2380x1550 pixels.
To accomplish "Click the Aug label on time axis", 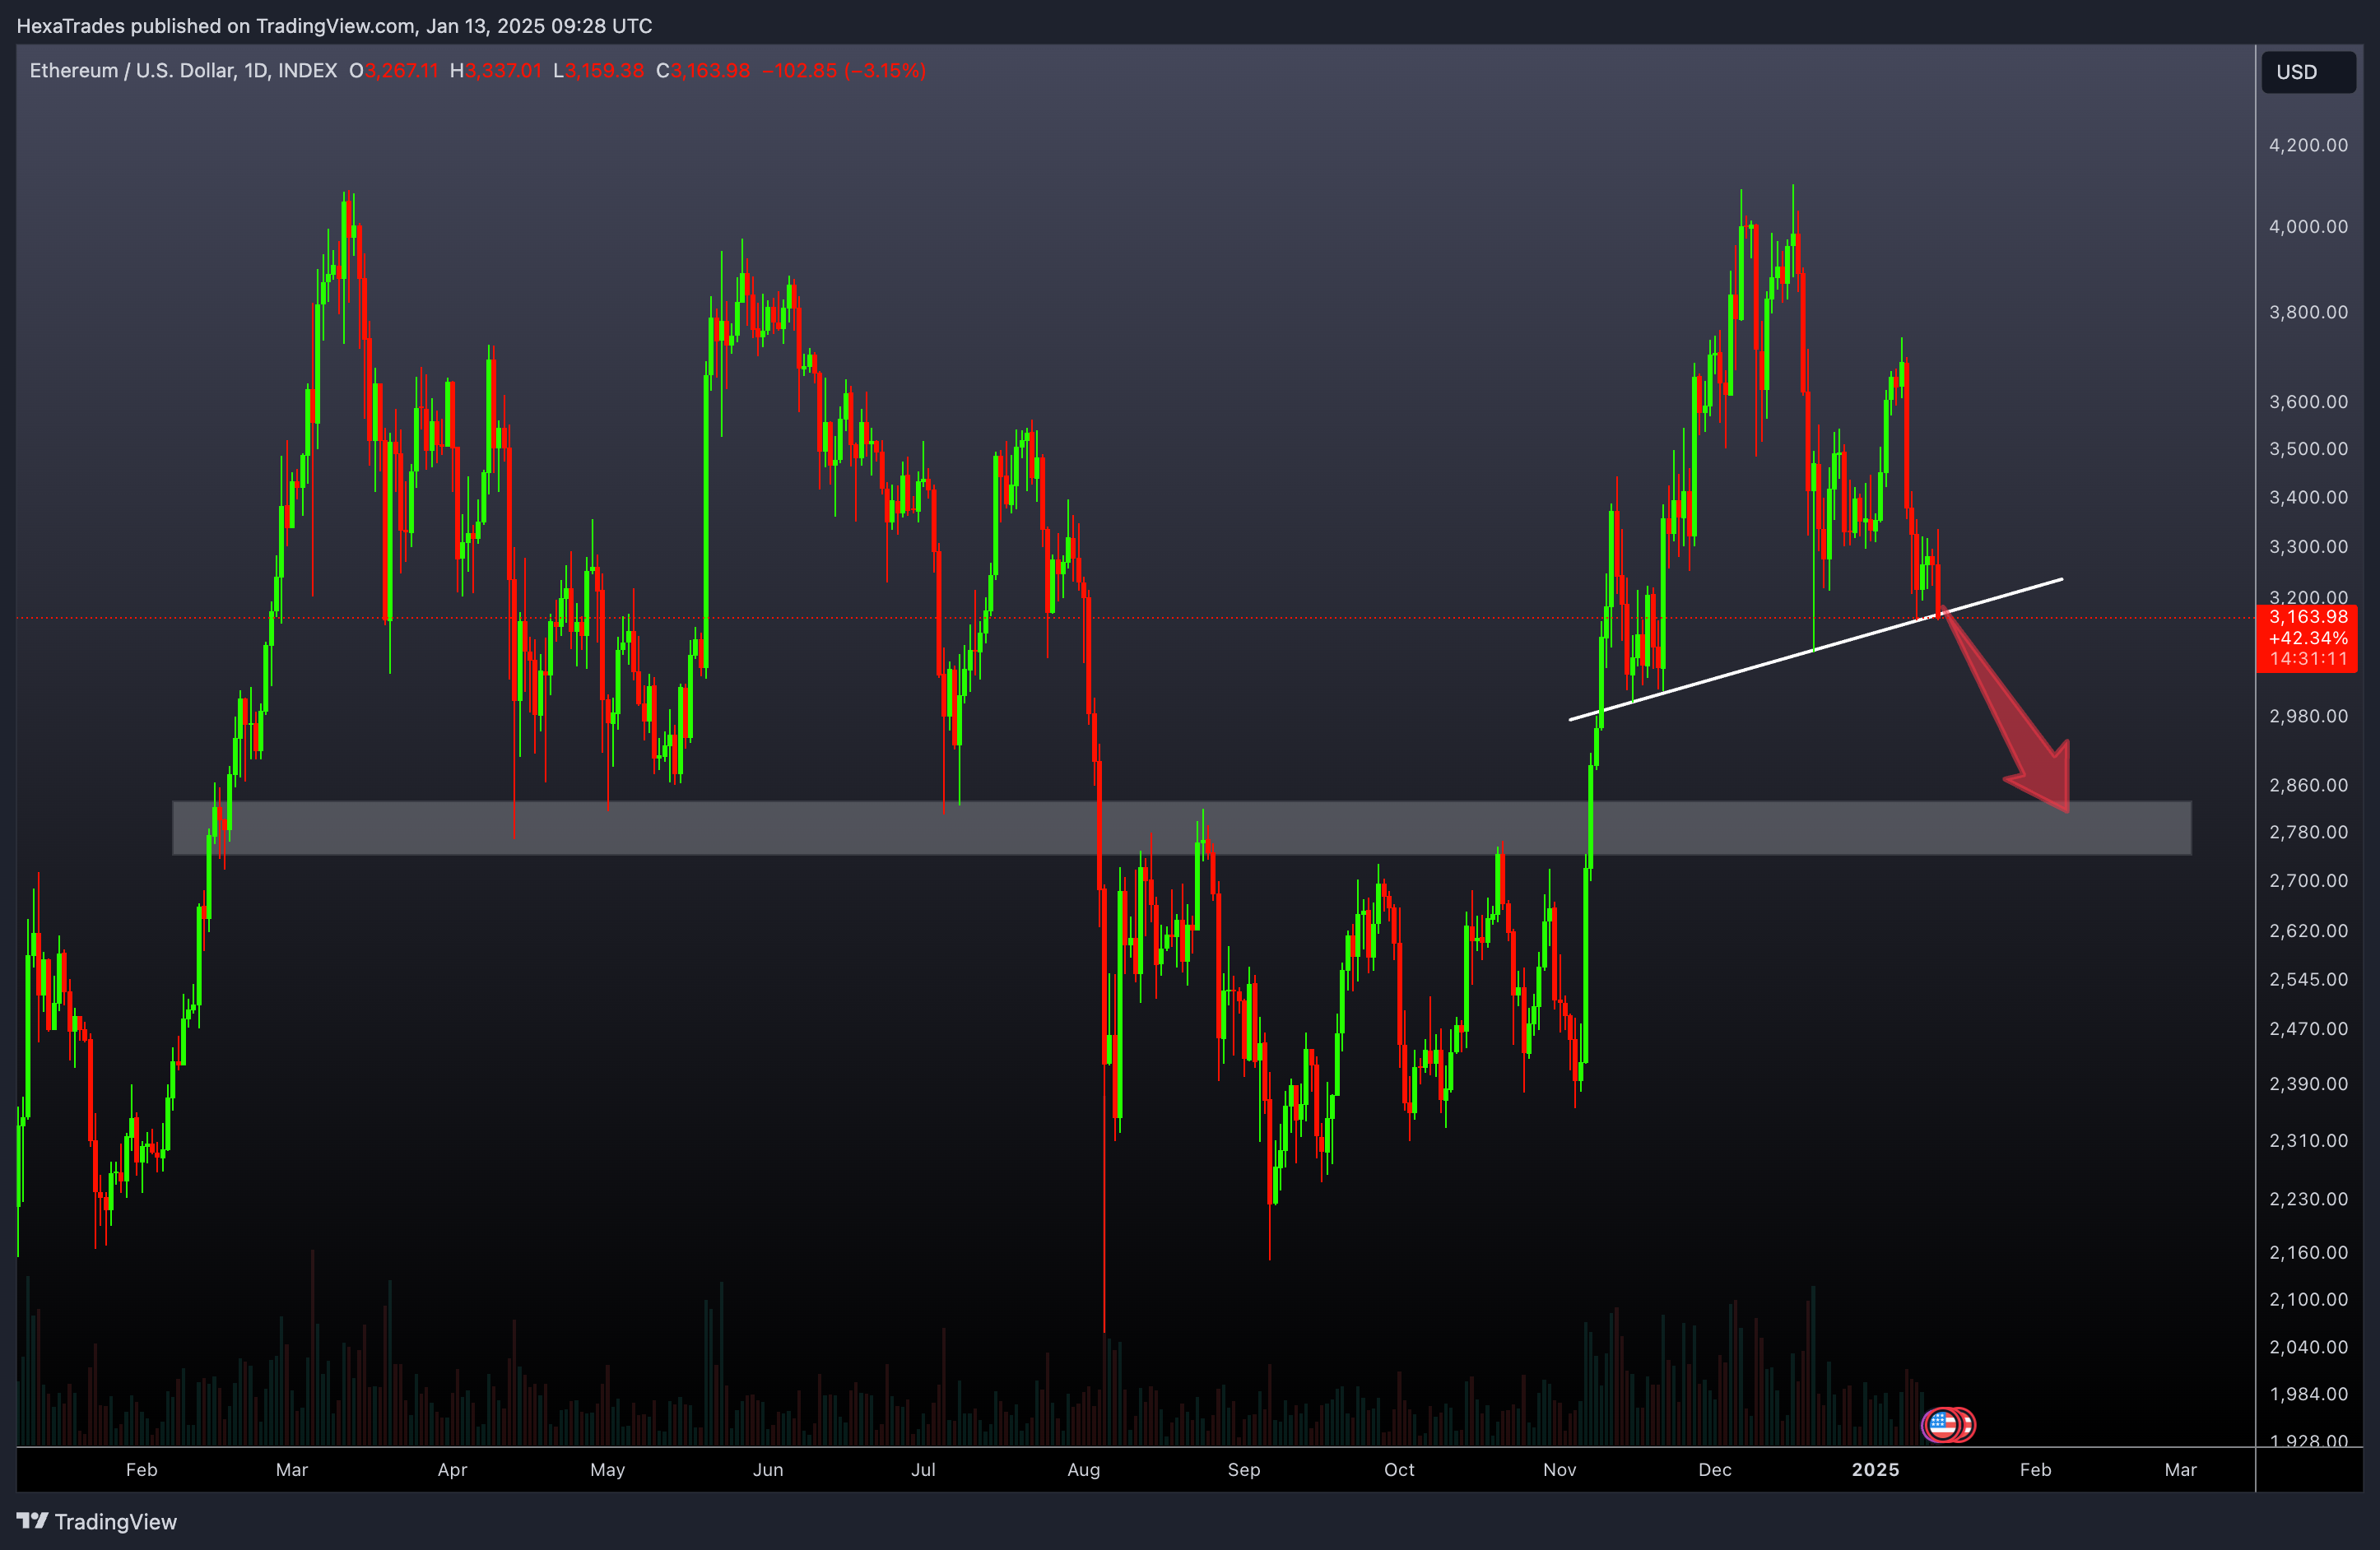I will (1083, 1470).
